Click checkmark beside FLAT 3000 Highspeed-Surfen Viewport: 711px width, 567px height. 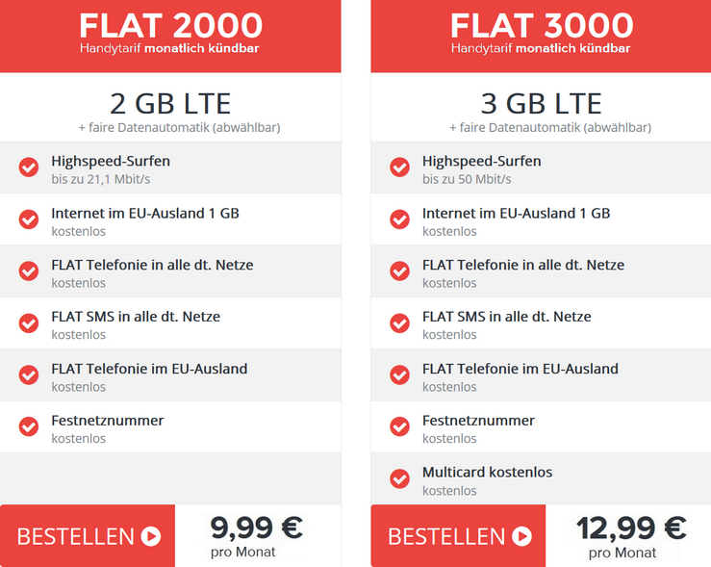click(x=400, y=168)
